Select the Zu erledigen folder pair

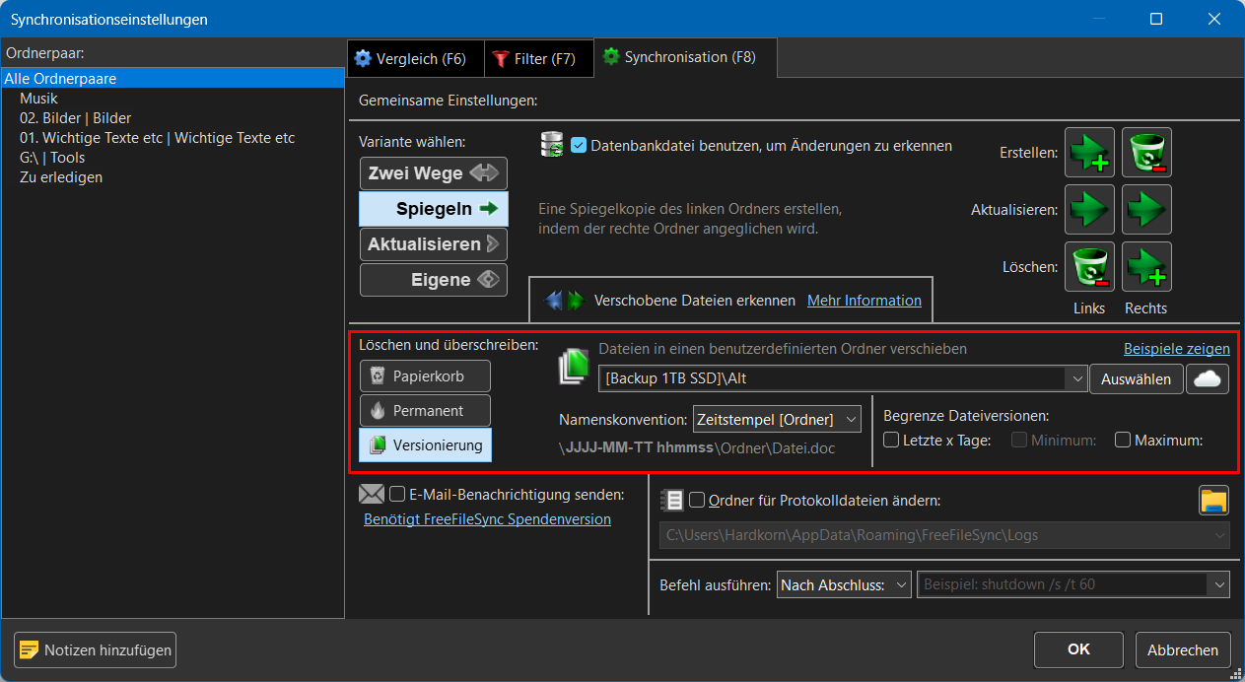click(173, 177)
